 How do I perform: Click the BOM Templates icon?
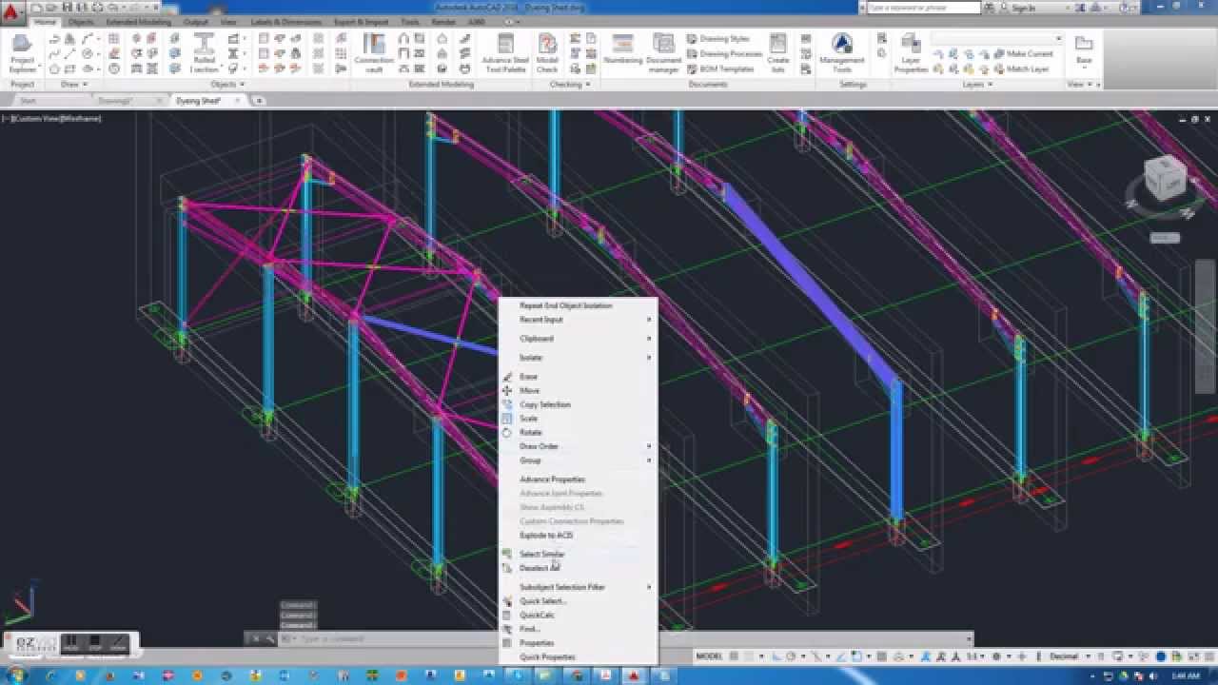pyautogui.click(x=692, y=68)
